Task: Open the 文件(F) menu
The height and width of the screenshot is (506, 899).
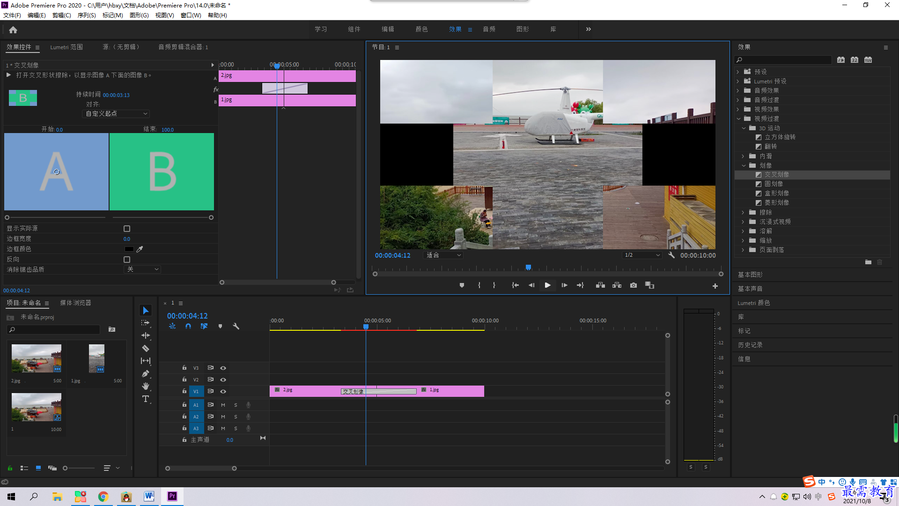Action: coord(12,15)
